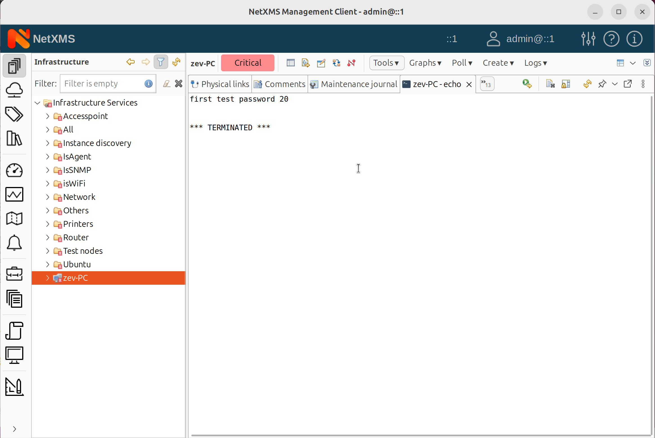Image resolution: width=655 pixels, height=438 pixels.
Task: Open the Network cloud perspective icon
Action: tap(14, 90)
